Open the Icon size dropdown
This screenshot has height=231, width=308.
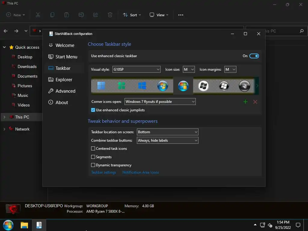[x=189, y=69]
